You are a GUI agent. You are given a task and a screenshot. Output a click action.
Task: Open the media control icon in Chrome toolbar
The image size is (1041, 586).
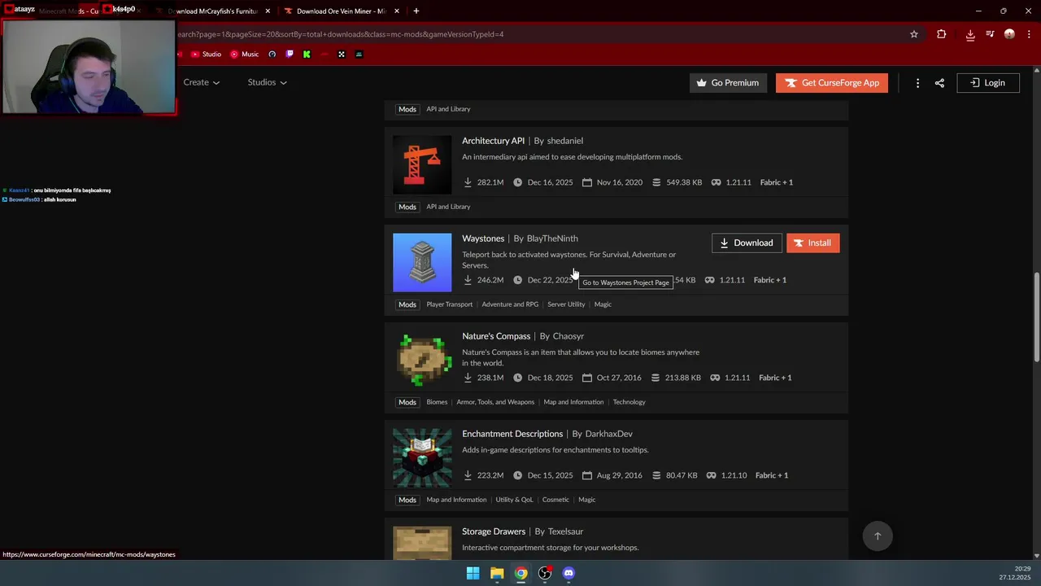990,34
